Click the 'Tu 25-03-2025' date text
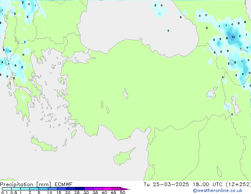Viewport: 251px width, 194px height. tap(166, 184)
